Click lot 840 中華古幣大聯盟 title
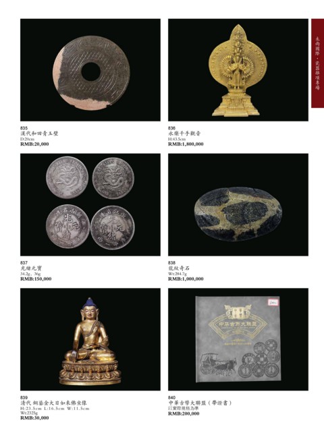This screenshot has width=324, height=439. 200,403
